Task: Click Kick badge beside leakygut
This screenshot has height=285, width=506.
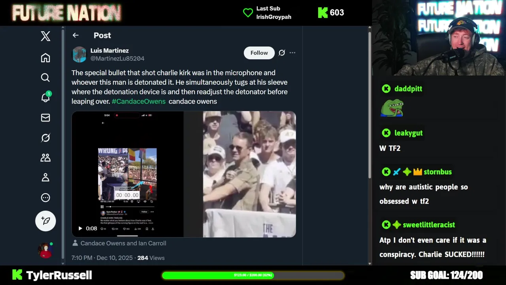Action: coord(386,133)
